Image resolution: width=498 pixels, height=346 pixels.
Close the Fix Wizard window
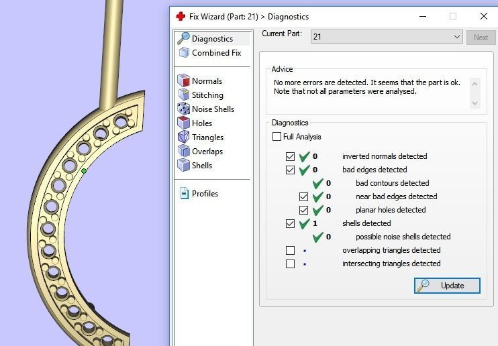[x=484, y=16]
